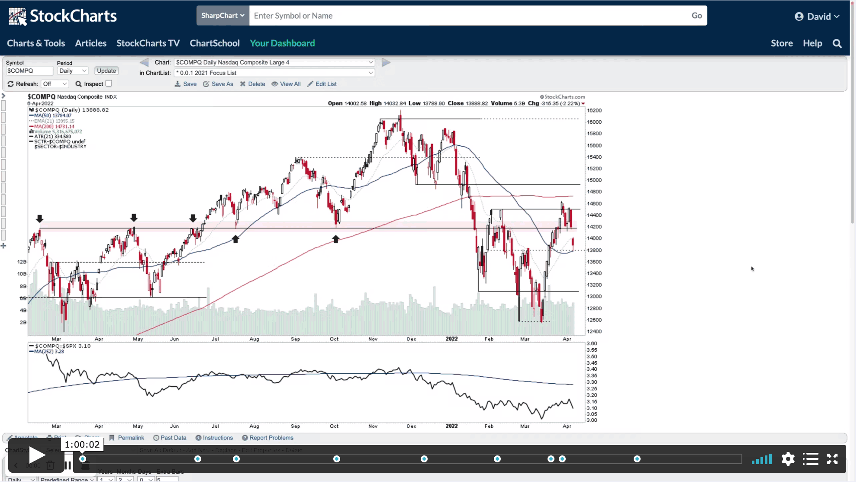
Task: Click the previous chart left arrow
Action: [x=144, y=63]
